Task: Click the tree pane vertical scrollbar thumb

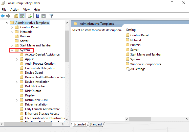Action: pyautogui.click(x=67, y=46)
